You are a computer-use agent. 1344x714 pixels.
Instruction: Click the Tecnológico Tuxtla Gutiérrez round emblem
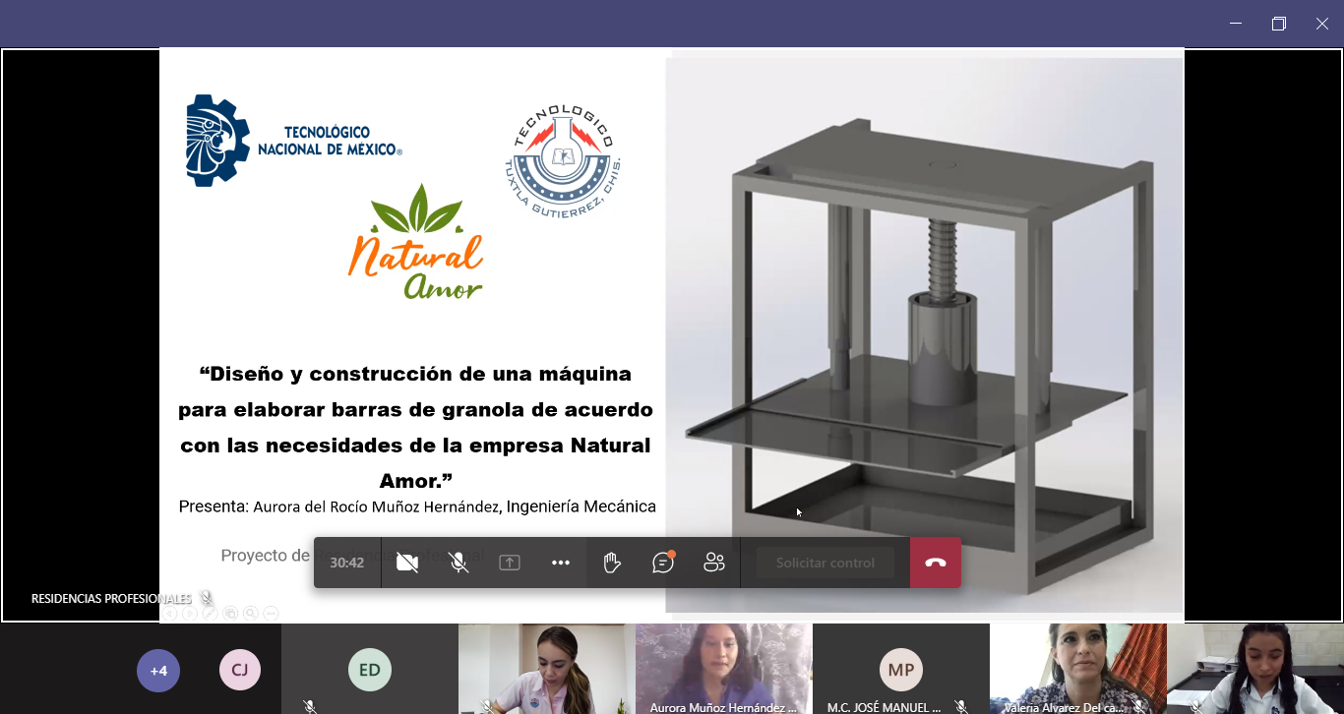564,159
